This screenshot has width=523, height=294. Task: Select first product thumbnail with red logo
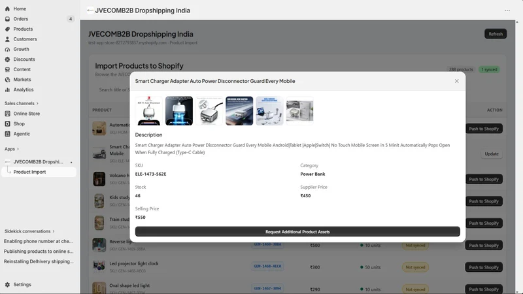tap(149, 111)
